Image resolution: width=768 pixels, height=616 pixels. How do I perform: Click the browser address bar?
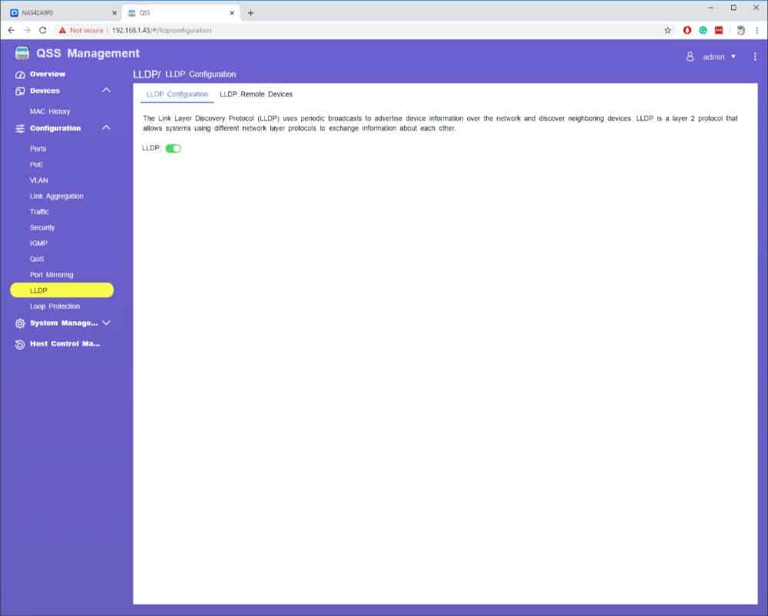click(x=384, y=30)
